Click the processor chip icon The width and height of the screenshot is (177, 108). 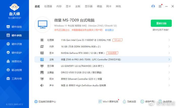(42, 40)
